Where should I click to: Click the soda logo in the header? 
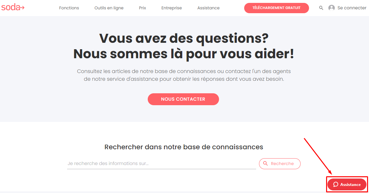click(x=13, y=7)
